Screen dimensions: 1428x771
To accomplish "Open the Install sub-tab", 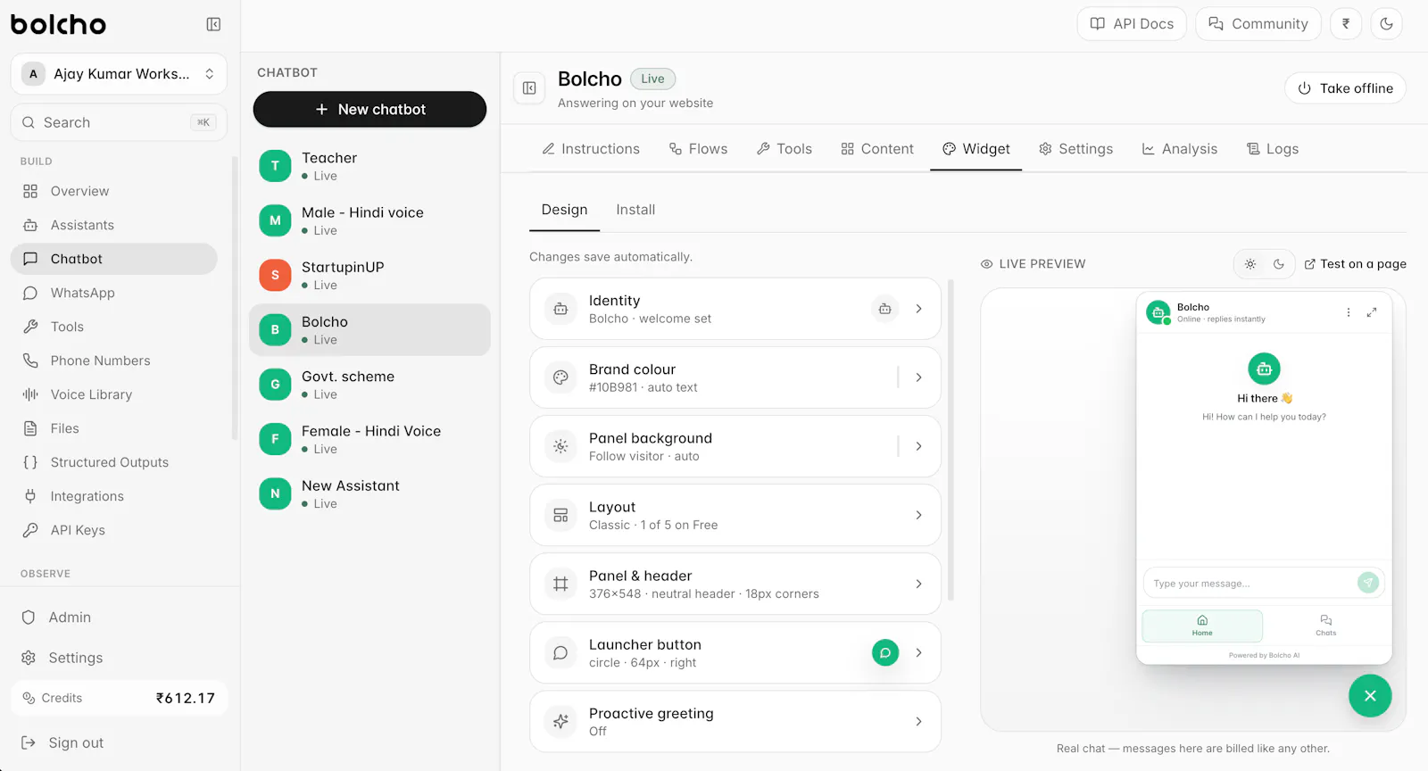I will point(635,210).
